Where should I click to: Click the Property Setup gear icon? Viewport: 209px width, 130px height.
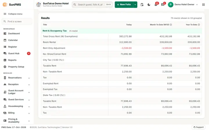(x=5, y=67)
